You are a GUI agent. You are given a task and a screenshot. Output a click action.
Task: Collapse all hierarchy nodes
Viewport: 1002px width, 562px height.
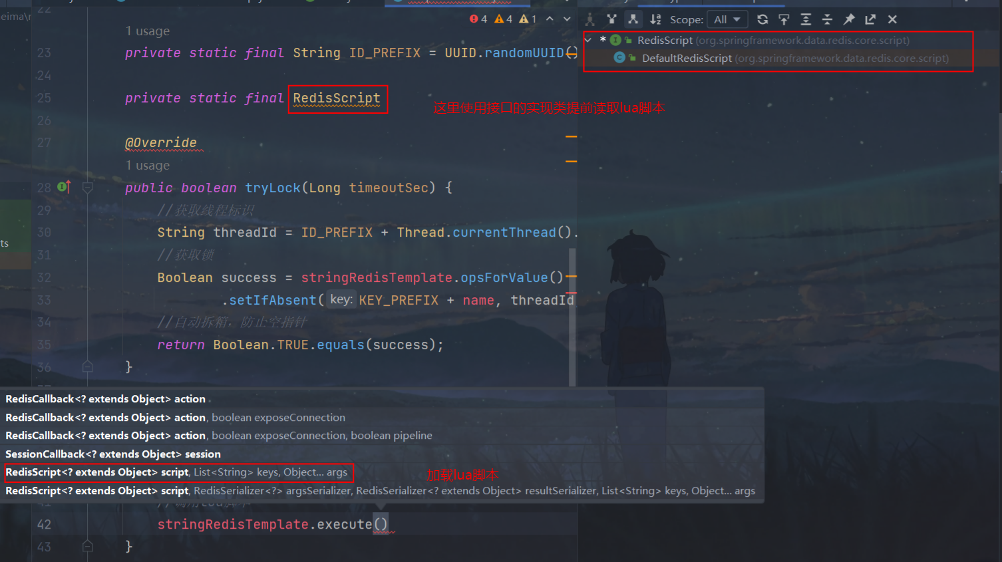click(x=827, y=19)
